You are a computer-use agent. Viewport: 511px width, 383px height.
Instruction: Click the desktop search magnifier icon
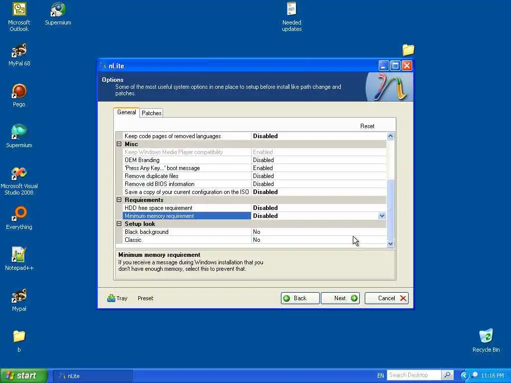pos(448,375)
